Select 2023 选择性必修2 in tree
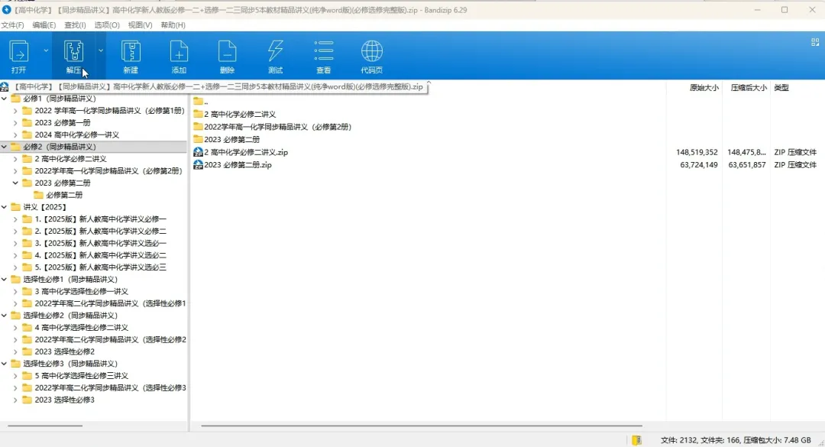 click(65, 351)
